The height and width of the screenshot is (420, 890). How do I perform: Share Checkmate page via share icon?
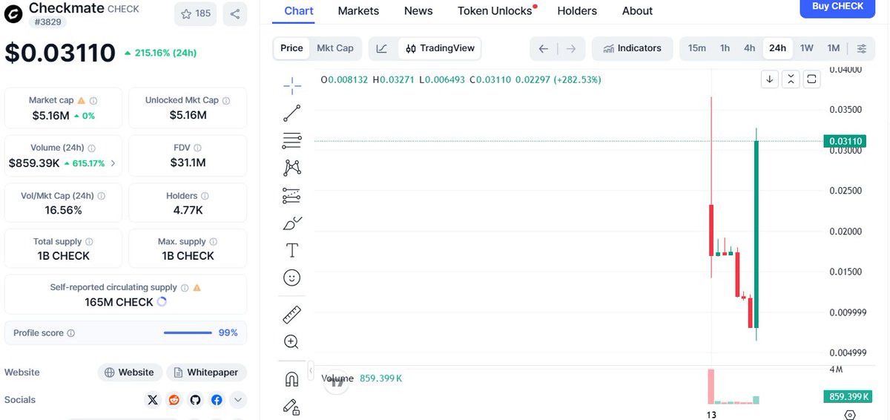tap(234, 13)
